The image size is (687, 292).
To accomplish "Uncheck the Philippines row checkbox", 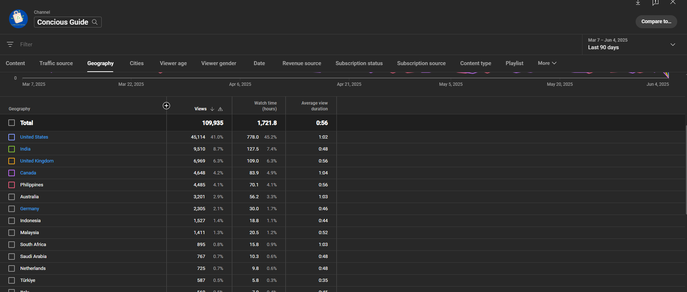I will (x=12, y=185).
